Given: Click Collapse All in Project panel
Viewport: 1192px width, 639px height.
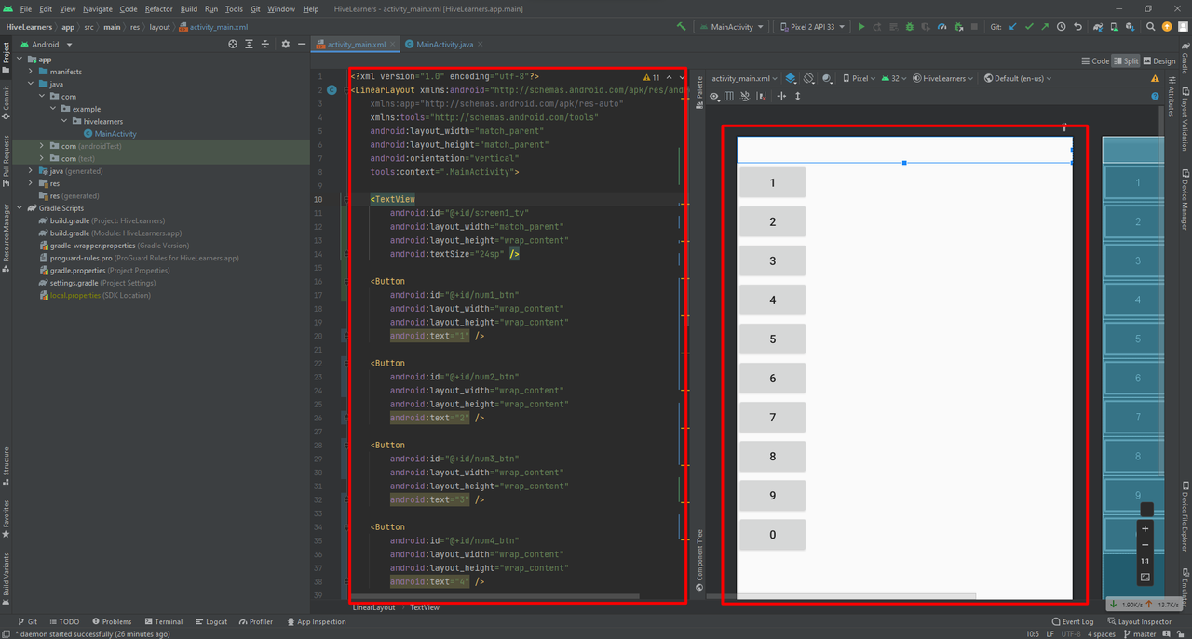Looking at the screenshot, I should [x=267, y=44].
